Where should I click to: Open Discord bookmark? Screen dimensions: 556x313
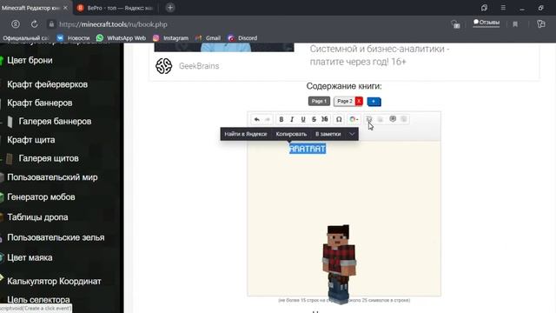click(242, 38)
